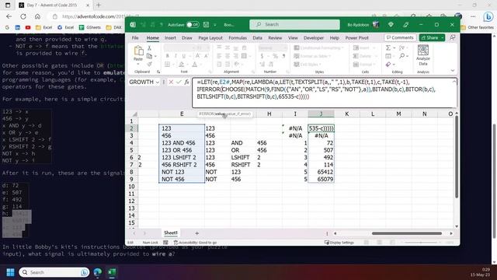Click Display Settings in status bar

coord(339,243)
